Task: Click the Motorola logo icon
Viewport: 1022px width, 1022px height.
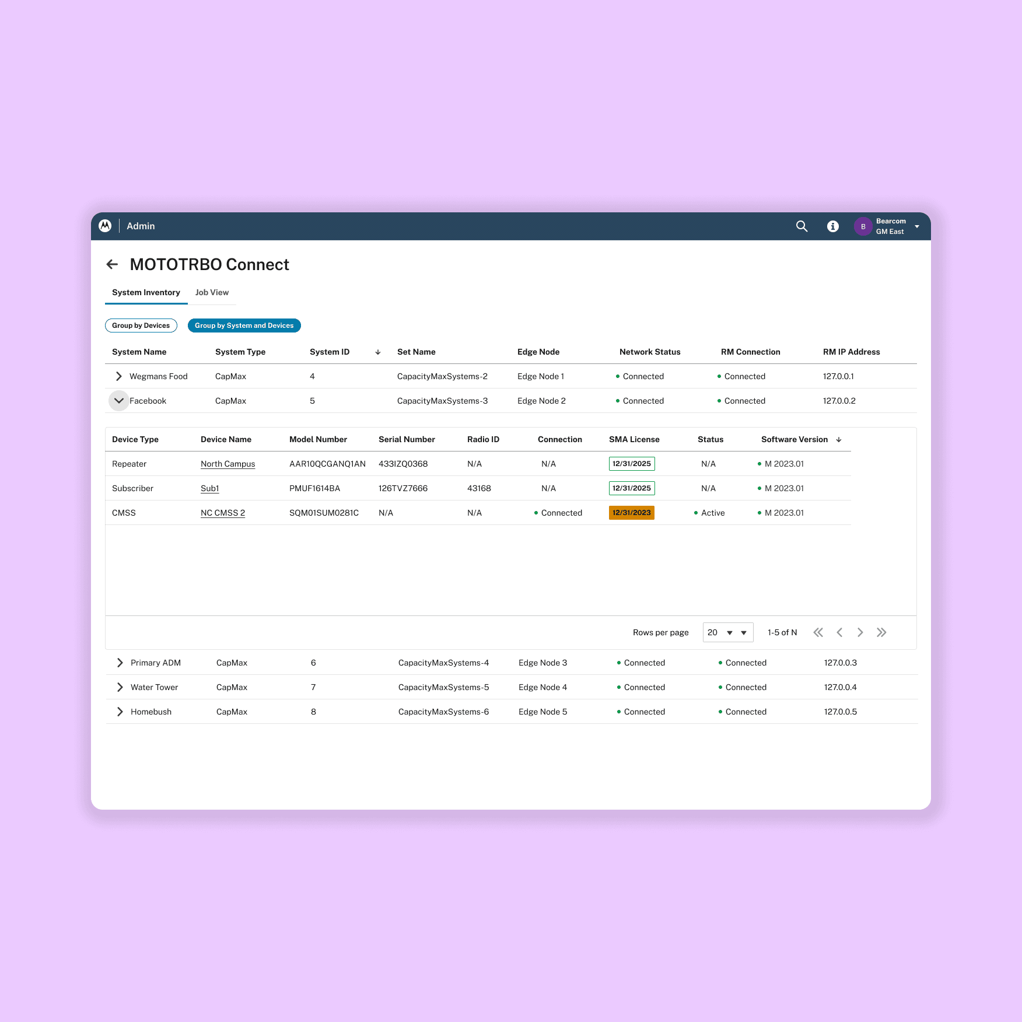Action: [x=105, y=226]
